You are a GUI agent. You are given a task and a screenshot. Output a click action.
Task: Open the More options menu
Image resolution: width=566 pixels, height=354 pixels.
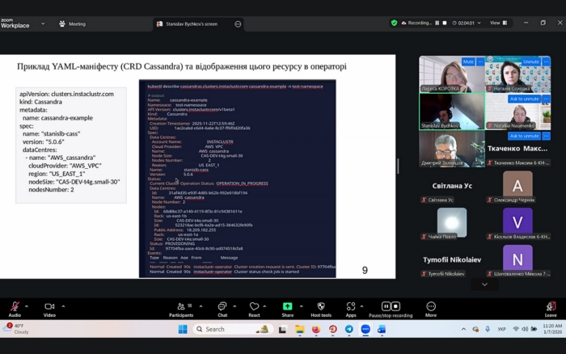click(431, 308)
